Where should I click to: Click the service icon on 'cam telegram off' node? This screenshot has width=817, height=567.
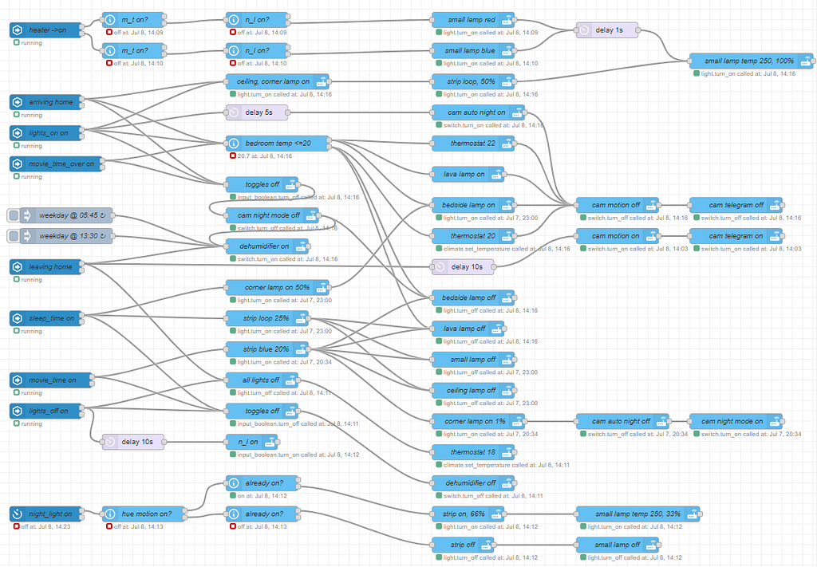[x=776, y=205]
